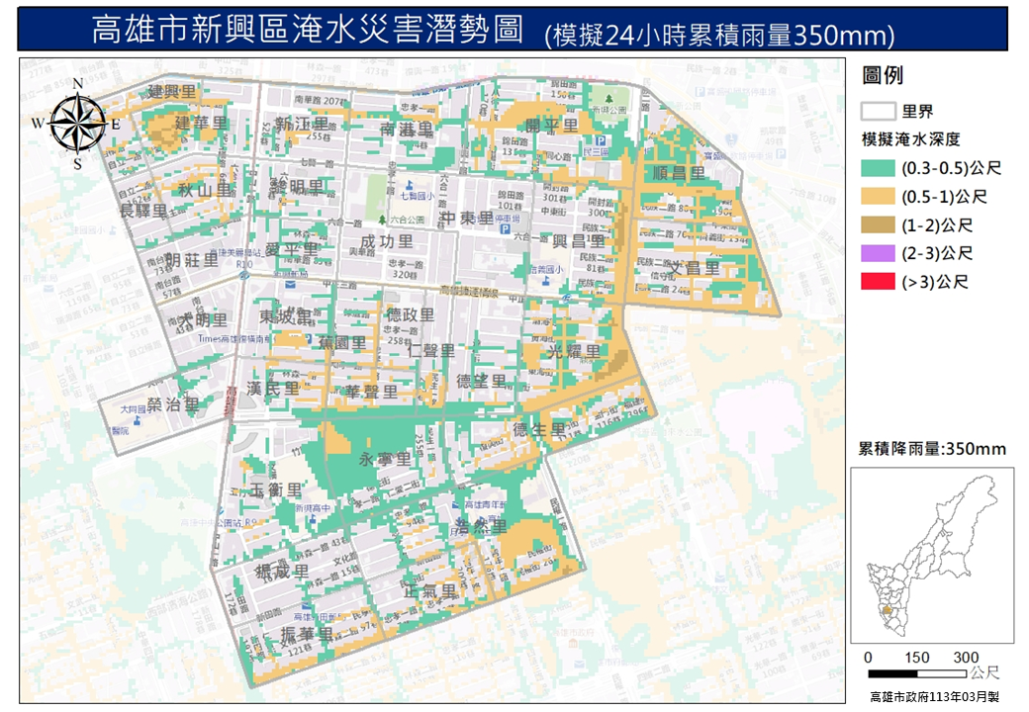The width and height of the screenshot is (1029, 712).
Task: Click the 累積降雨量:350mm label
Action: click(x=932, y=449)
